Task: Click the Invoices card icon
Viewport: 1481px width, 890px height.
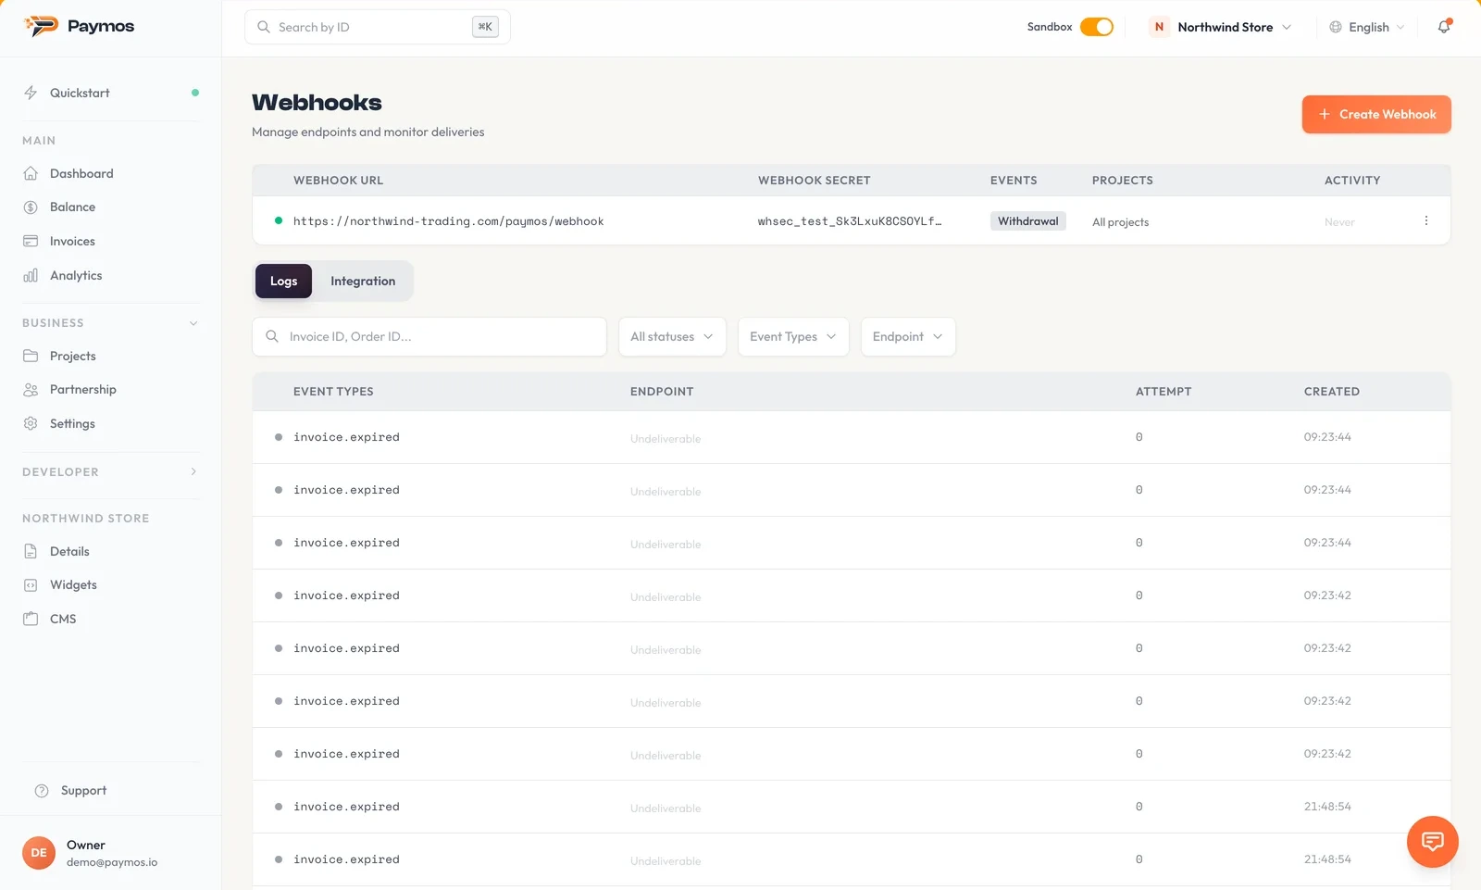Action: pyautogui.click(x=31, y=241)
